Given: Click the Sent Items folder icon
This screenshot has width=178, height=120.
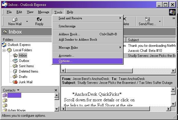Looking at the screenshot, I should tap(15, 66).
